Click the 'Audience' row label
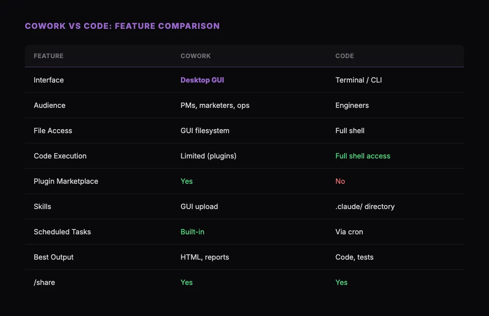Viewport: 489px width, 316px height. pos(49,105)
